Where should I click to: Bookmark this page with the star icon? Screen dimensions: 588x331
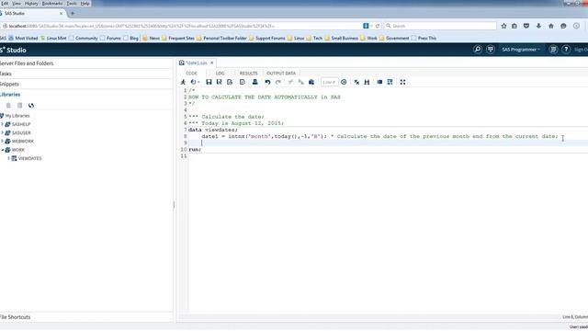[503, 26]
